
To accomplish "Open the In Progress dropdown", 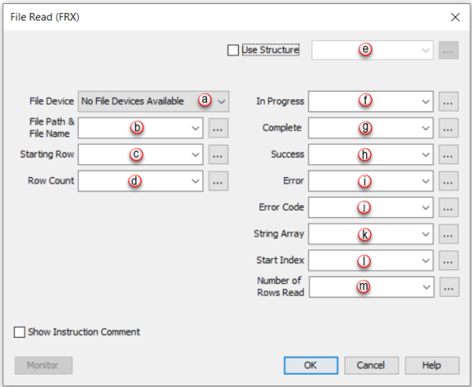I will coord(370,102).
